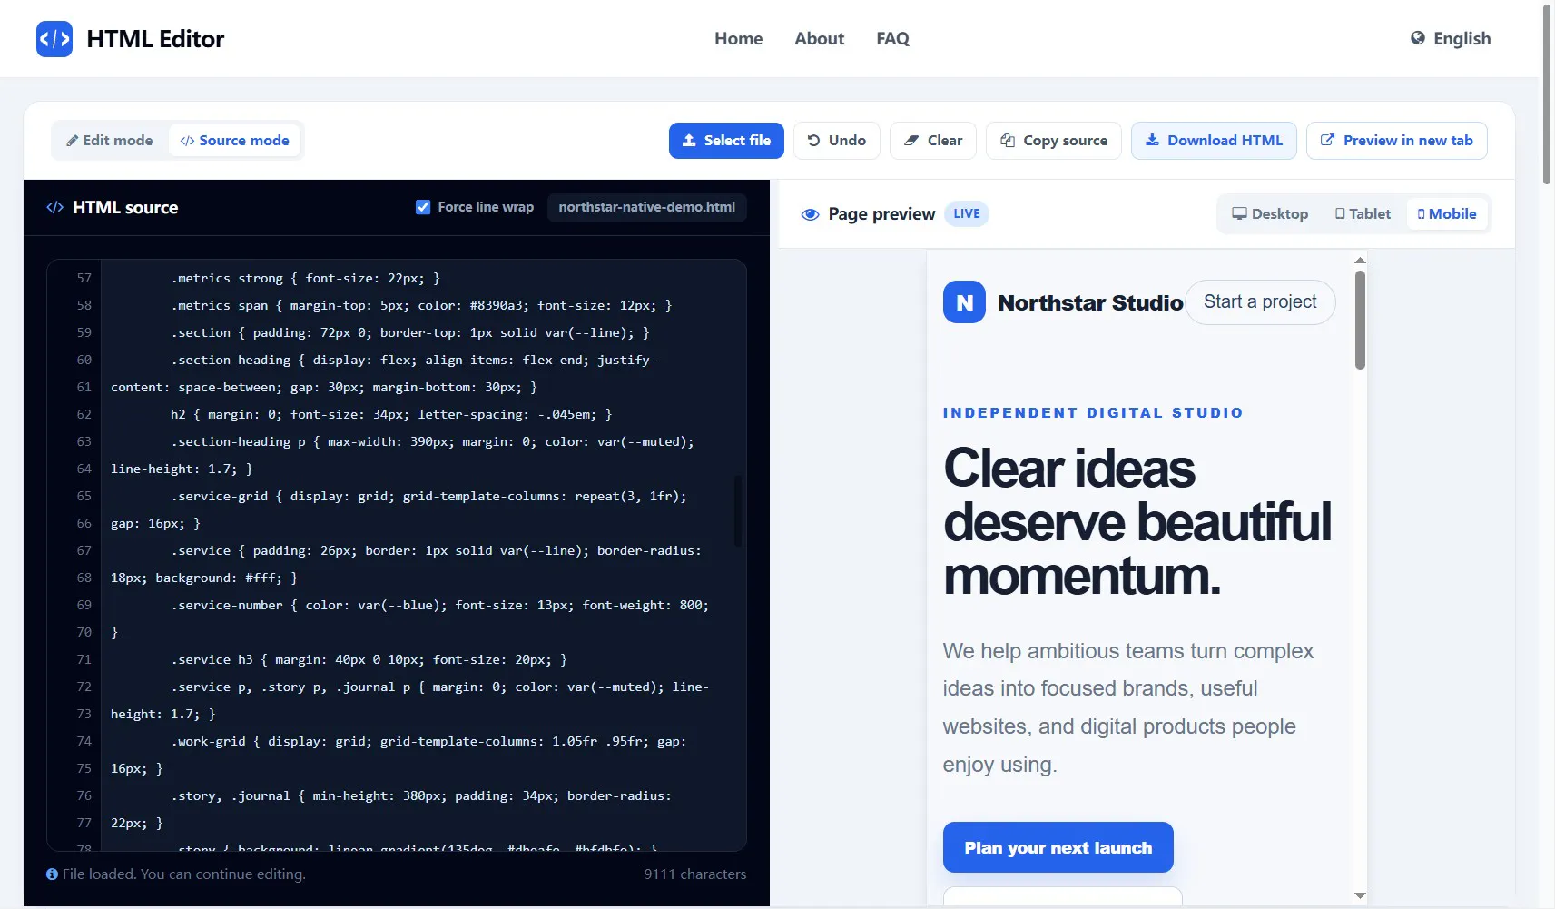Click the Select file button
Image resolution: width=1555 pixels, height=909 pixels.
(x=726, y=141)
